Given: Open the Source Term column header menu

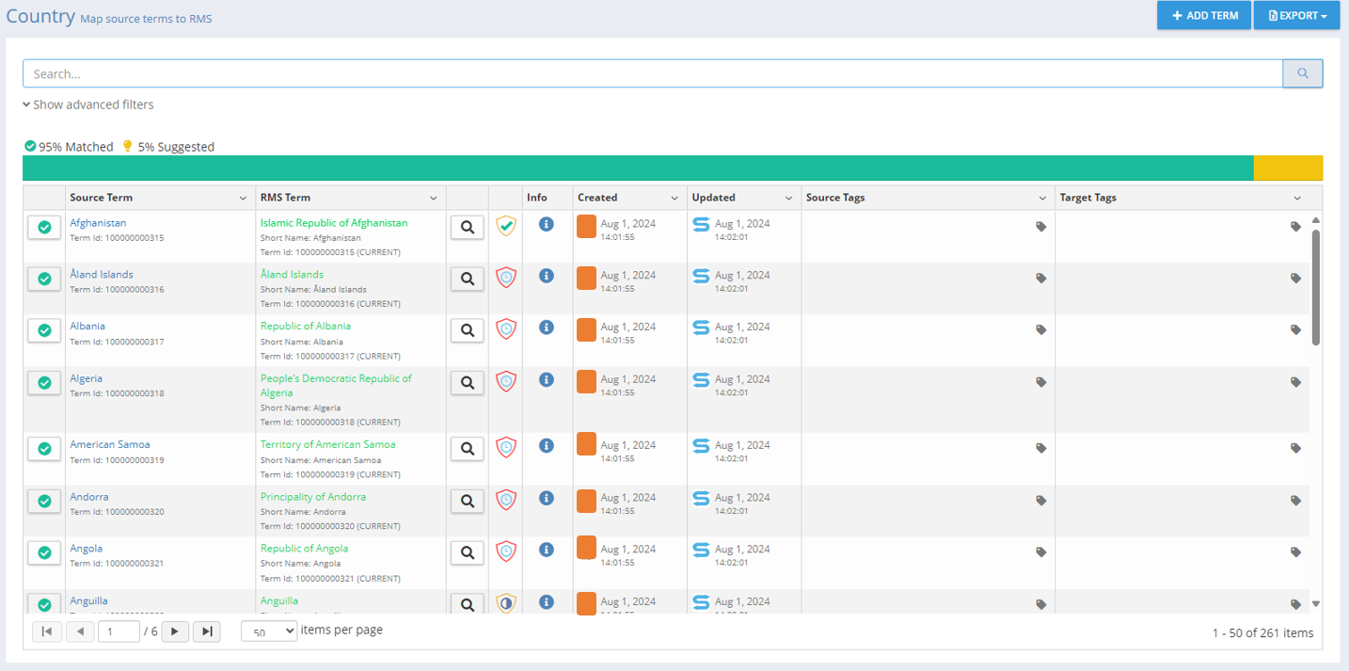Looking at the screenshot, I should click(x=244, y=199).
